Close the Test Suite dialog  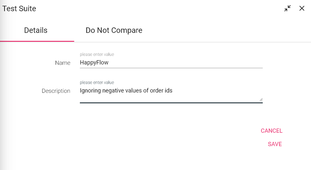point(302,8)
